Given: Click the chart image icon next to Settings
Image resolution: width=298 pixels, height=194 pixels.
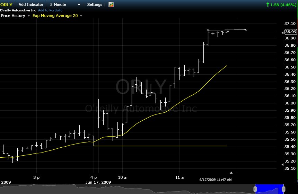Looking at the screenshot, I should click(111, 4).
